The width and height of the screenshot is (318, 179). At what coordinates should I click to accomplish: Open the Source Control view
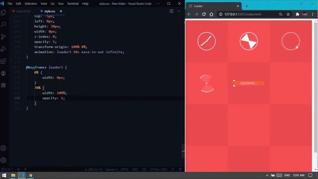(3, 37)
